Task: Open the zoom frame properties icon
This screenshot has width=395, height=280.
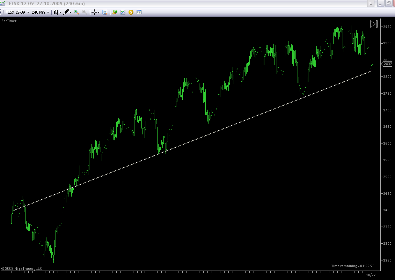Action: (x=105, y=12)
